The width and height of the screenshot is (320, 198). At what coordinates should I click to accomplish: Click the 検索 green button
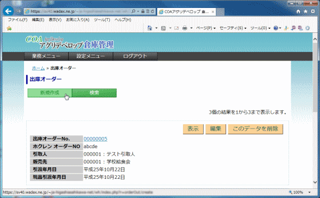(x=94, y=93)
